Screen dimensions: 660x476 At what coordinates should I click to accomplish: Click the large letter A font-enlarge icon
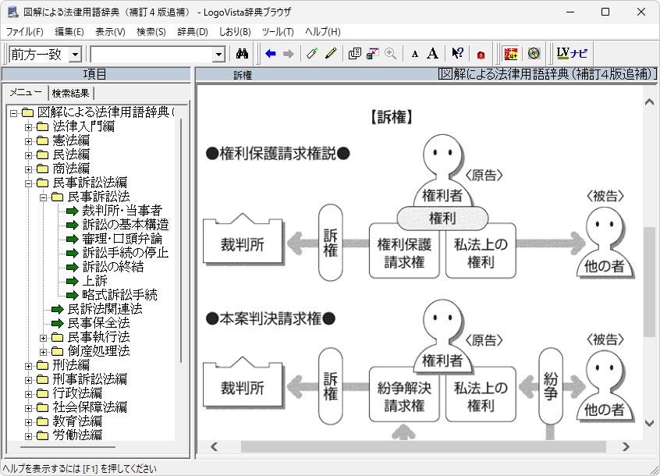(x=433, y=54)
